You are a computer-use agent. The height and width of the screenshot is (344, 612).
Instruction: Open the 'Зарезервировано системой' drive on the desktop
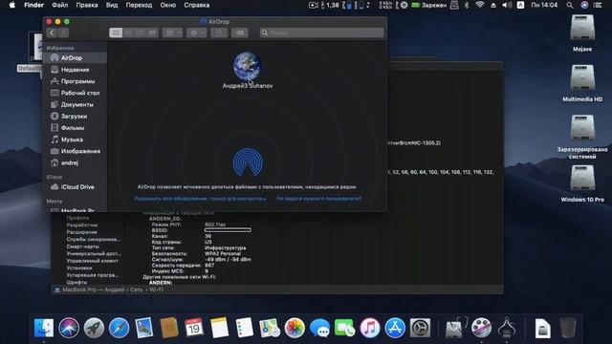(582, 137)
